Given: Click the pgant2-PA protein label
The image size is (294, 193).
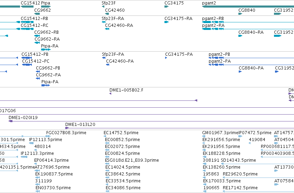Looking at the screenshot, I should 220,61.
